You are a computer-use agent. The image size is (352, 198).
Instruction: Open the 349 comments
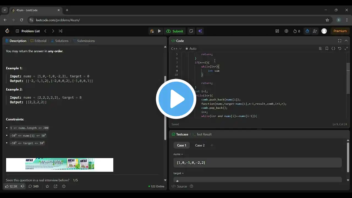tap(34, 186)
